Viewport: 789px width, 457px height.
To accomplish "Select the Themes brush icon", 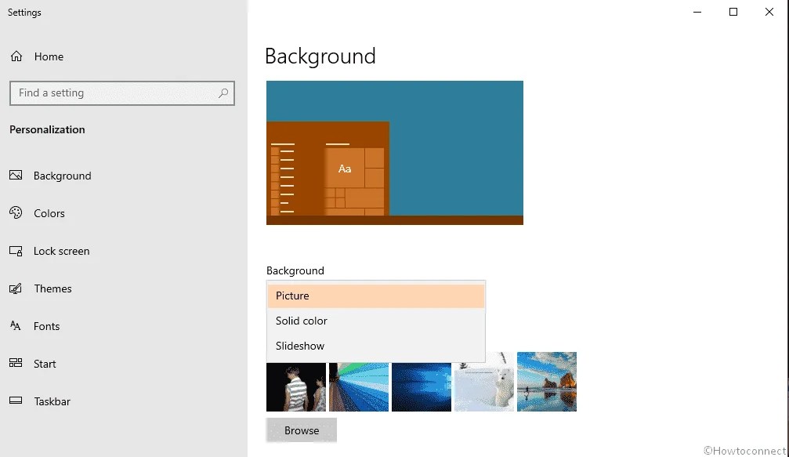I will 16,288.
